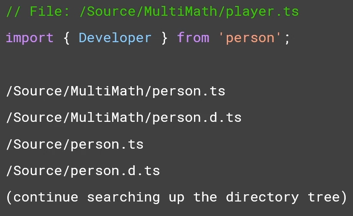
Task: Click the purple import keyword
Action: (x=30, y=38)
